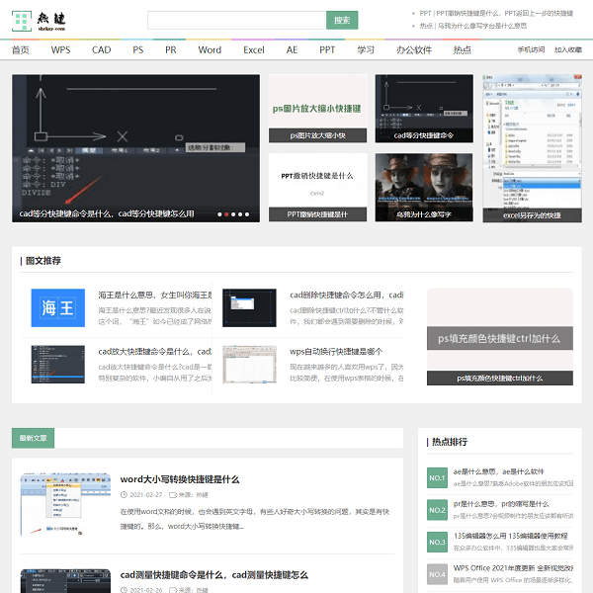This screenshot has width=593, height=593.
Task: Click the NO.1 ranking badge
Action: [437, 478]
